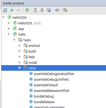106x108 pixels.
Task: Click the other folder icon
Action: 26,68
